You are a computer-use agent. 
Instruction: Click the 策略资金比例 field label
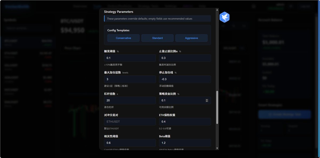(x=167, y=94)
